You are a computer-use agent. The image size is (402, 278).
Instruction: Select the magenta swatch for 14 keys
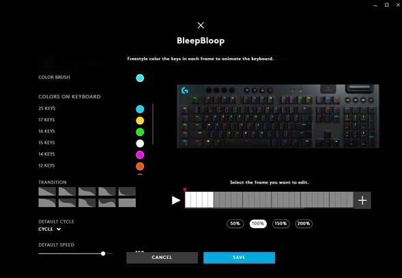[140, 155]
